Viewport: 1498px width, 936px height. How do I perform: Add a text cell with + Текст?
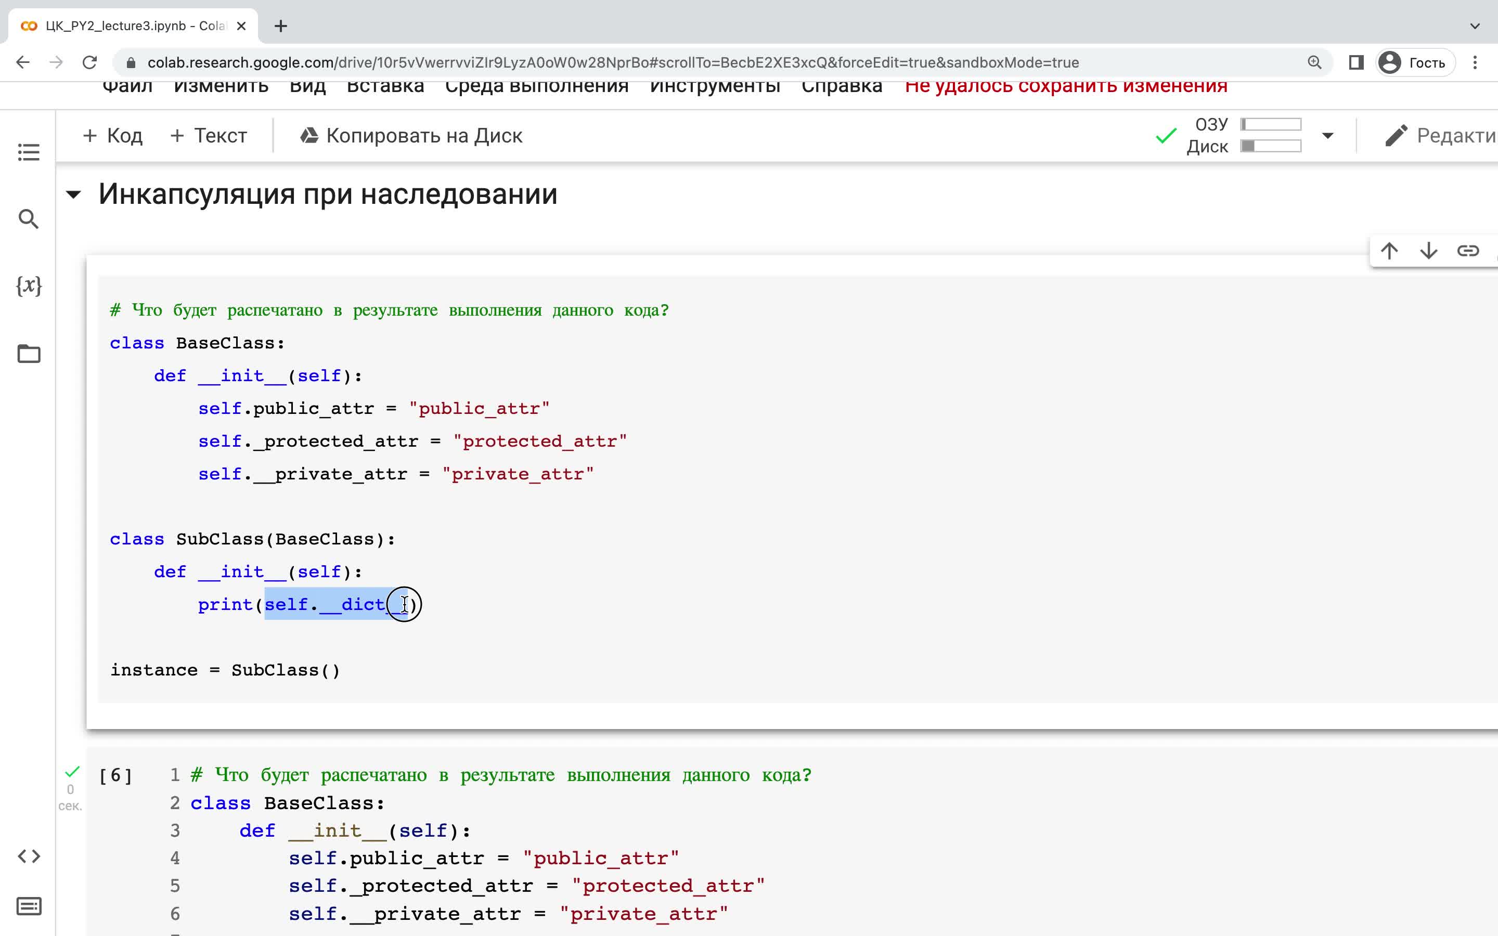(209, 136)
